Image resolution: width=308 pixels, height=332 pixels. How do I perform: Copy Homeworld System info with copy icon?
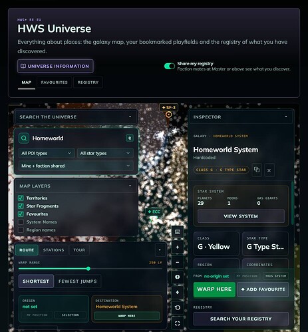[257, 170]
